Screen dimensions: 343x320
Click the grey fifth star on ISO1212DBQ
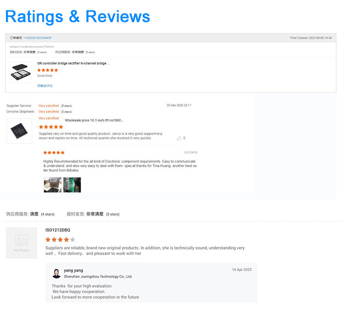tap(72, 240)
